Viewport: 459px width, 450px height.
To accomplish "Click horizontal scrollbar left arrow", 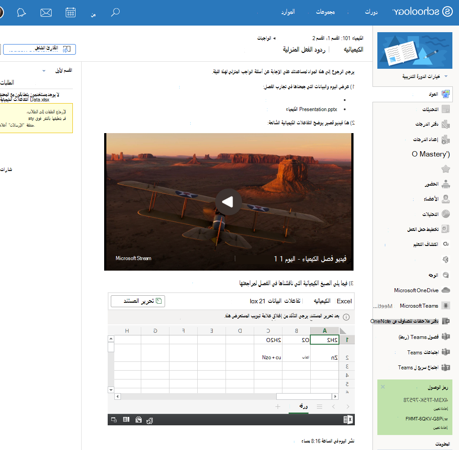I will tap(118, 397).
